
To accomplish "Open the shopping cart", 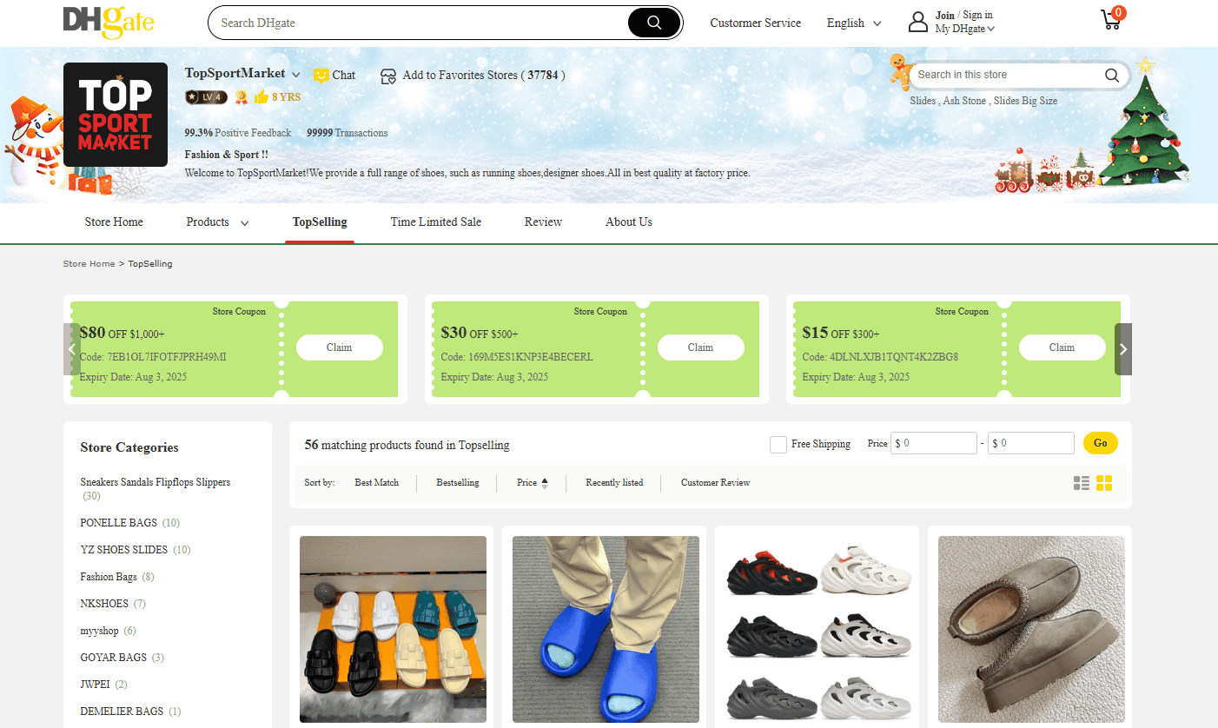I will [1110, 19].
